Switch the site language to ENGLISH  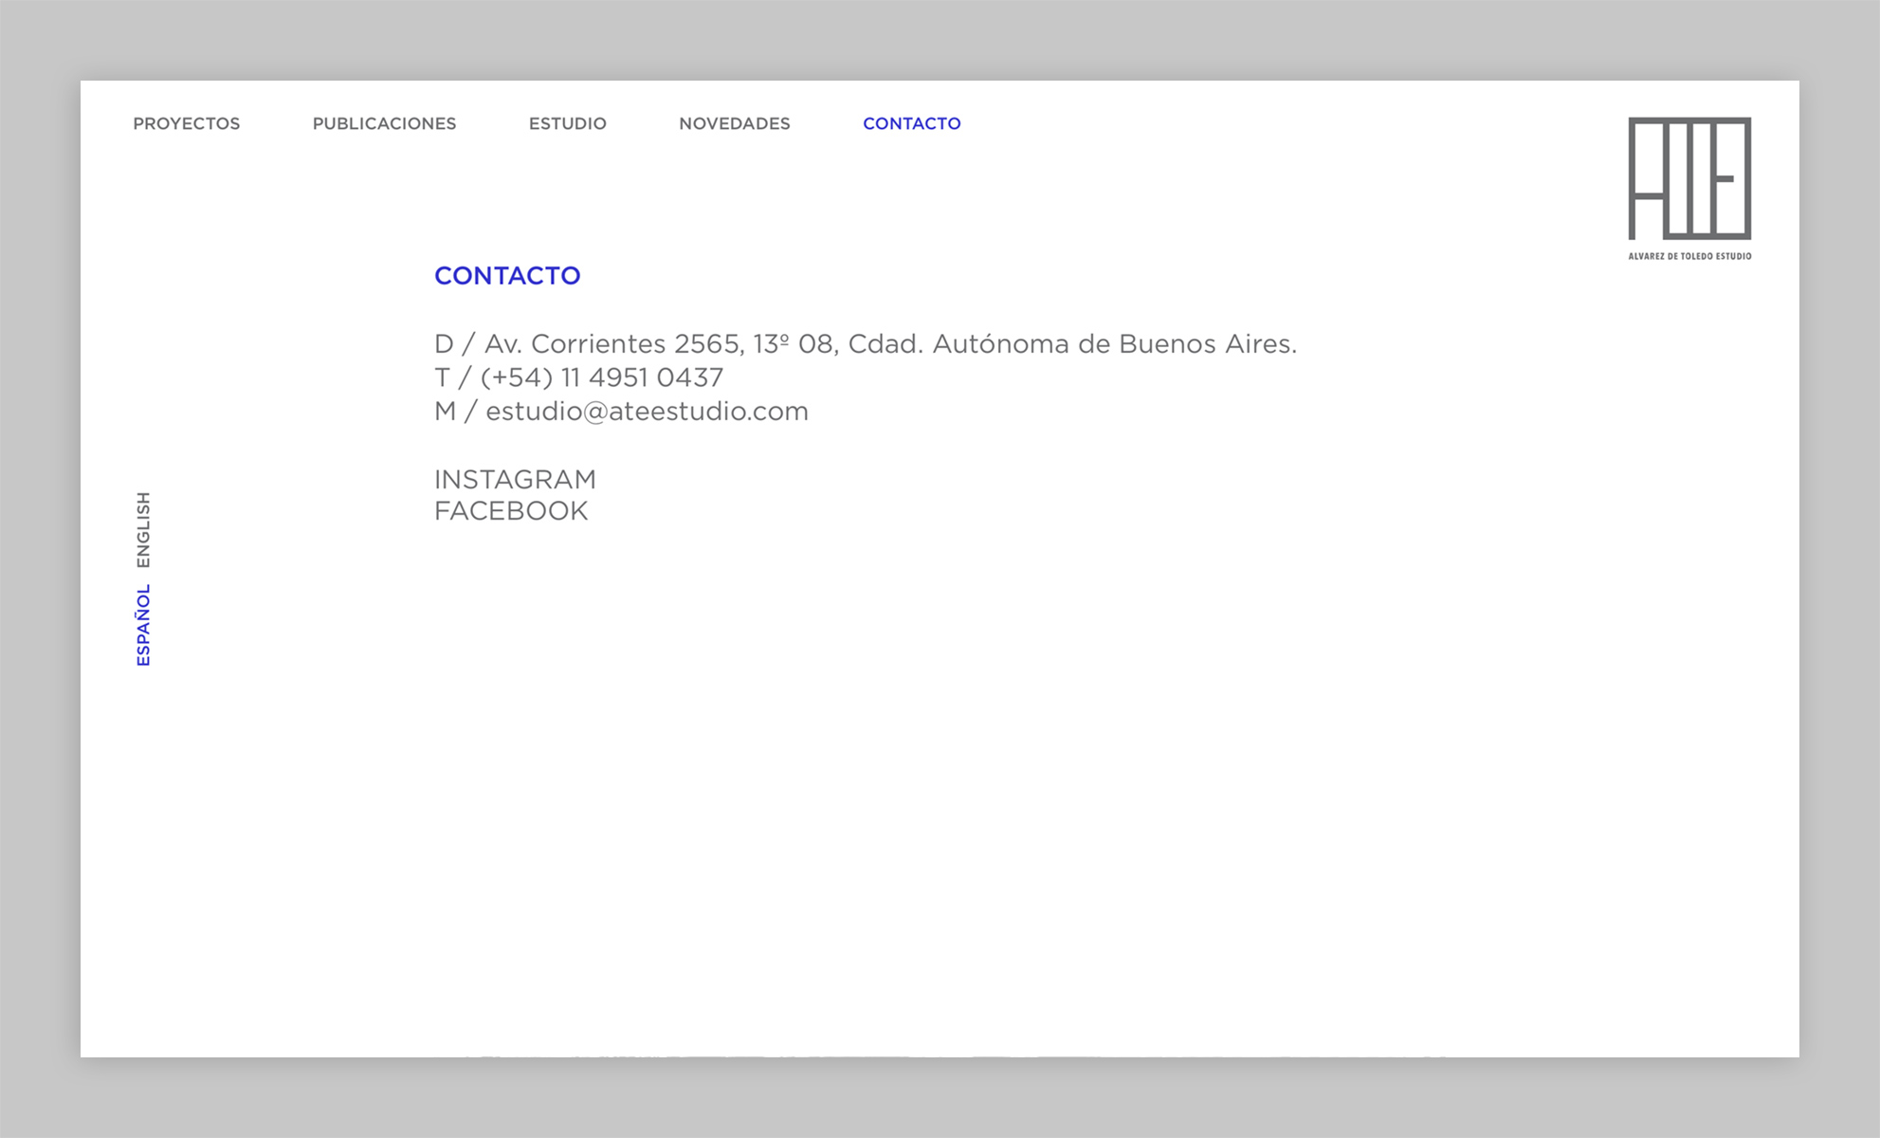coord(143,529)
